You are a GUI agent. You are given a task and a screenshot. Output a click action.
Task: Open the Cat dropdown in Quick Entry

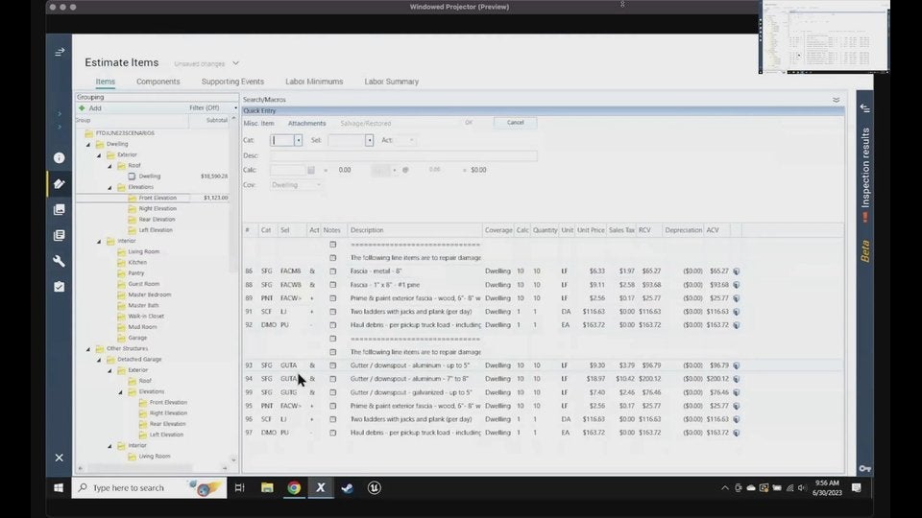[x=298, y=140]
